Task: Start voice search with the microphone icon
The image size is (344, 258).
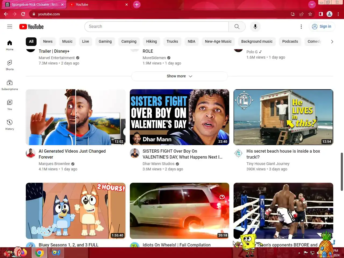Action: 255,27
